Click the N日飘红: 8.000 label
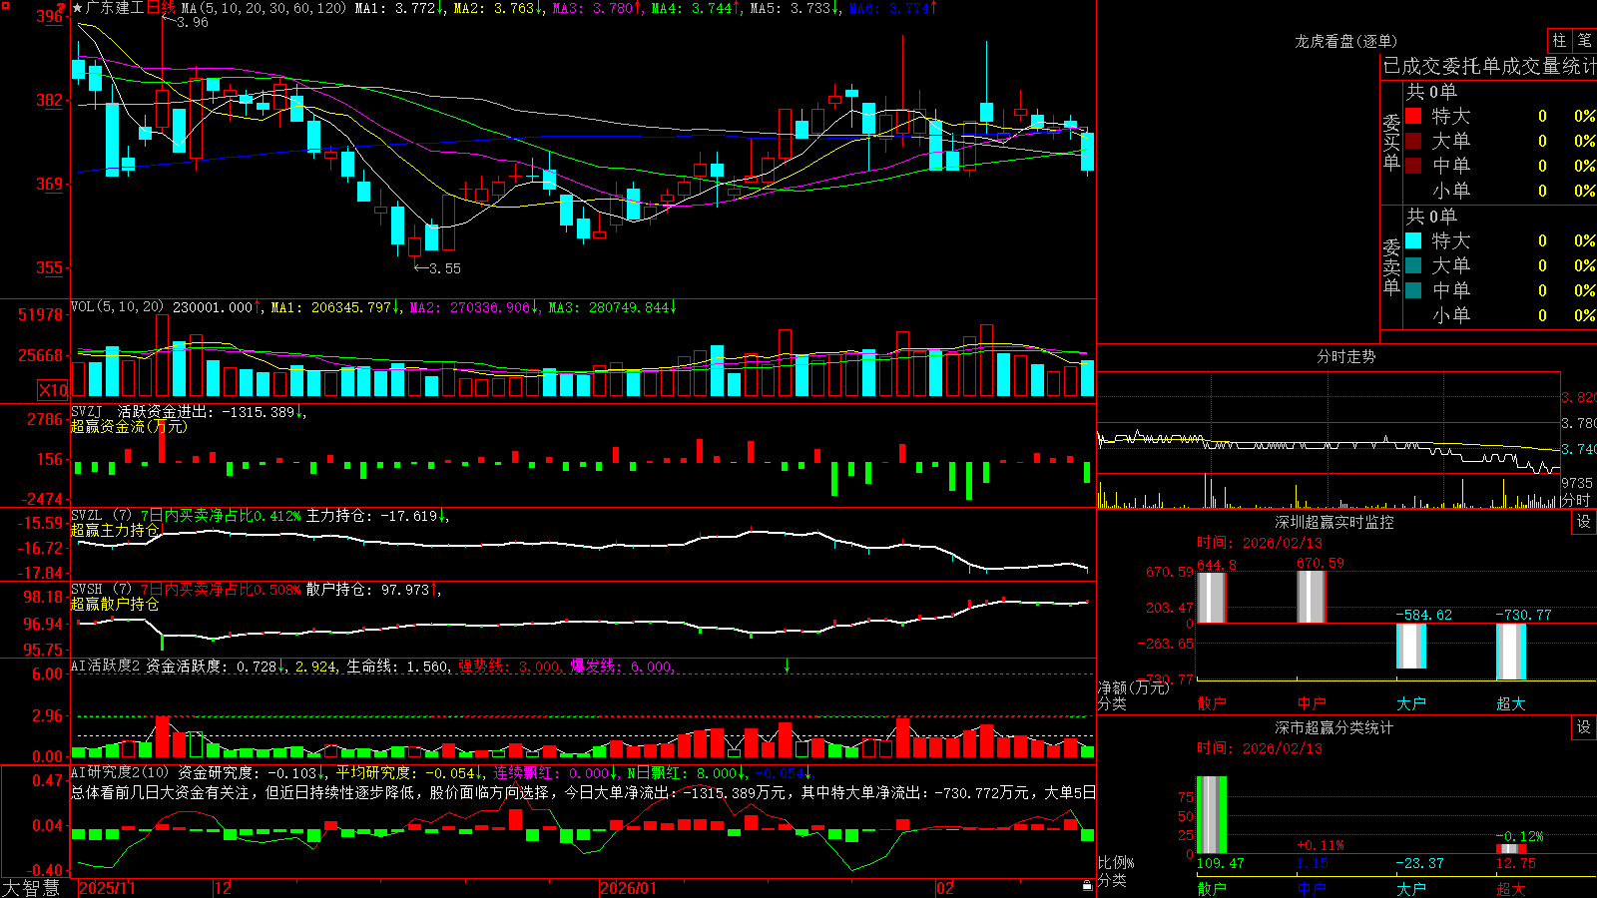 pos(687,773)
